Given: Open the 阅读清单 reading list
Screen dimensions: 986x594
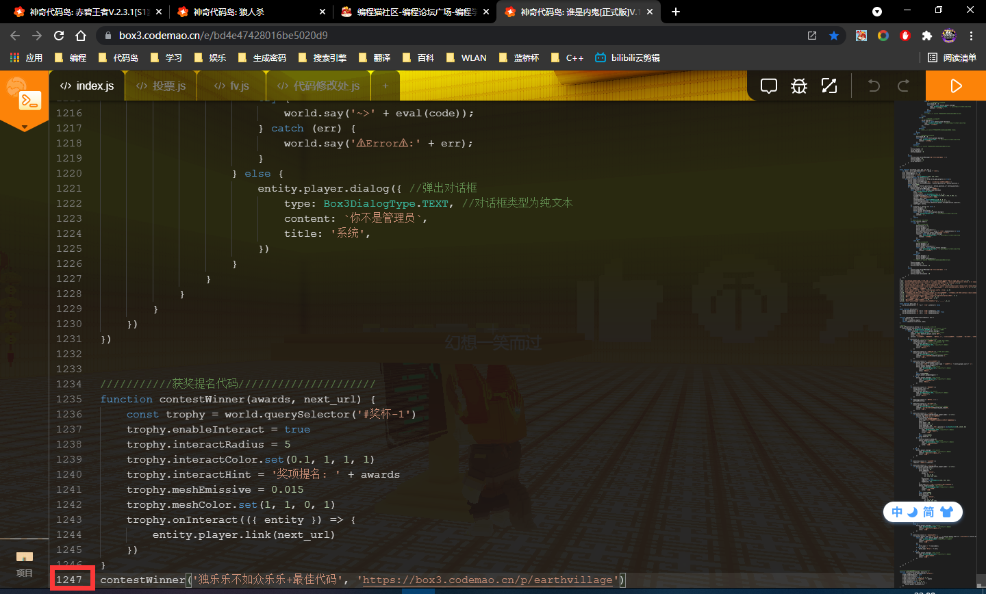Looking at the screenshot, I should 952,58.
